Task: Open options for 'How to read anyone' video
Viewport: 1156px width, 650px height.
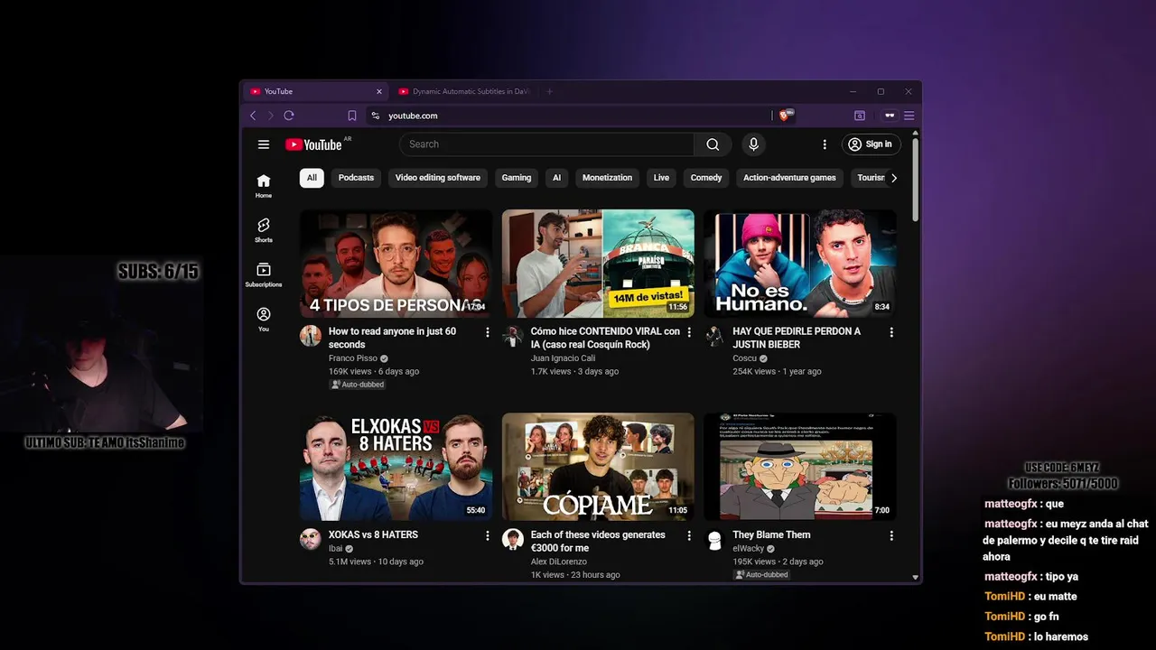Action: pos(488,332)
